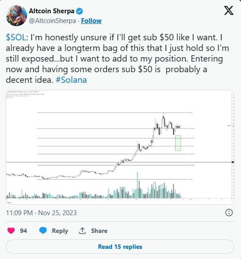Screen dimensions: 241x259
Task: Click the Reply text label
Action: click(x=60, y=231)
